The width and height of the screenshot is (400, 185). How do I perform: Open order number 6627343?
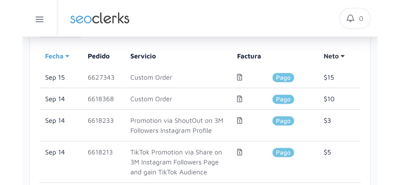(x=101, y=78)
